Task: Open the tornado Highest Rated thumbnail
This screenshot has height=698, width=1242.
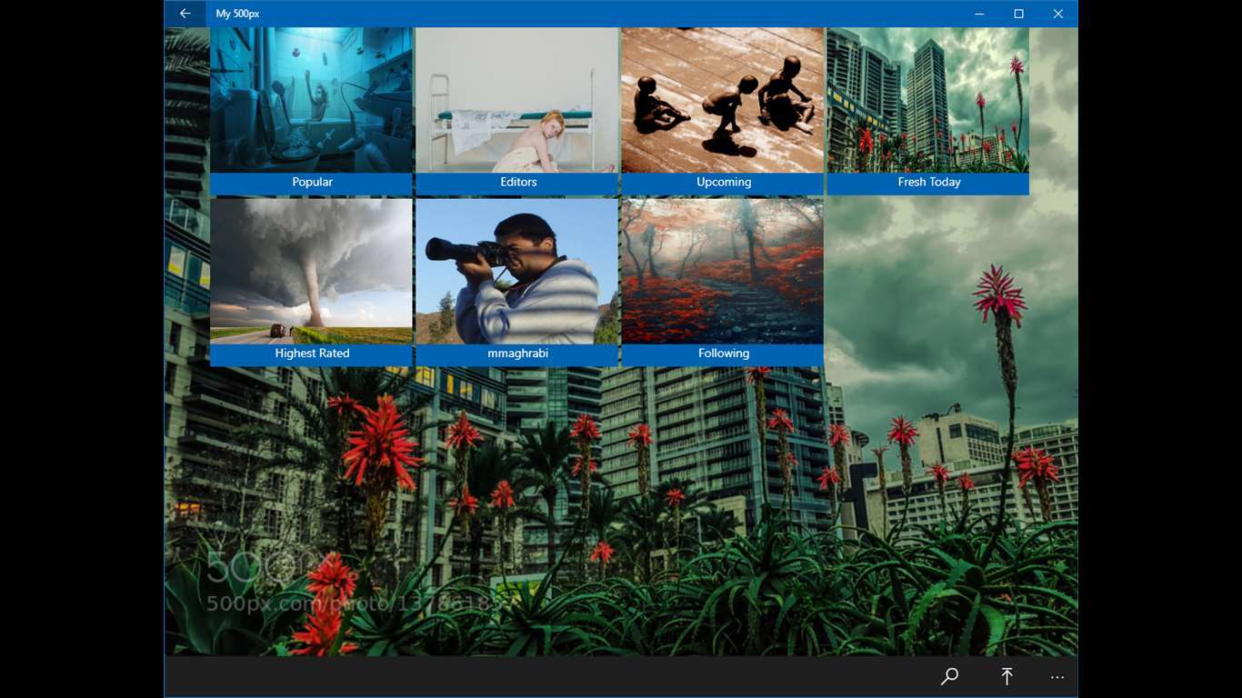Action: [311, 271]
